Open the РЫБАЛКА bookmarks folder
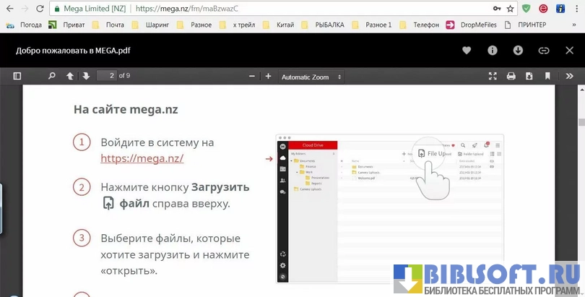 tap(329, 25)
